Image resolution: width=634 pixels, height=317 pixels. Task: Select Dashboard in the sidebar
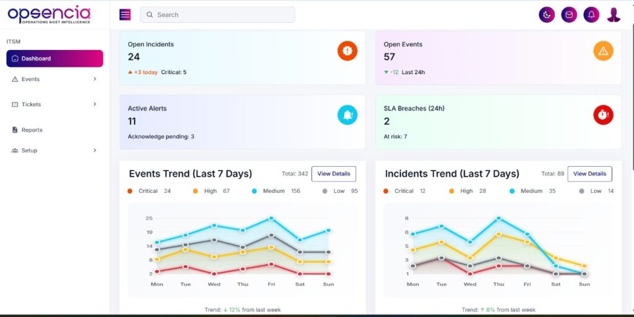(54, 59)
